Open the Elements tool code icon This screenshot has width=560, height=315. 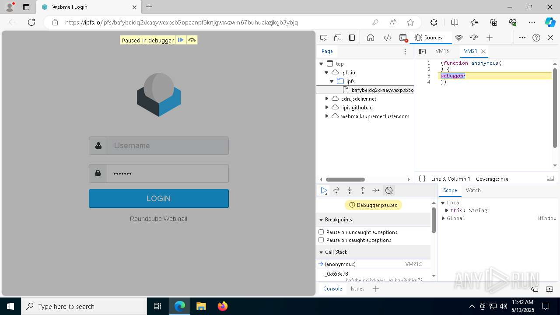(x=387, y=38)
